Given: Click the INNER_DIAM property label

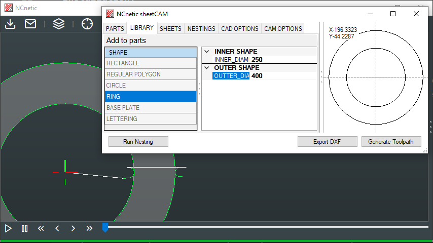Looking at the screenshot, I should click(x=231, y=60).
